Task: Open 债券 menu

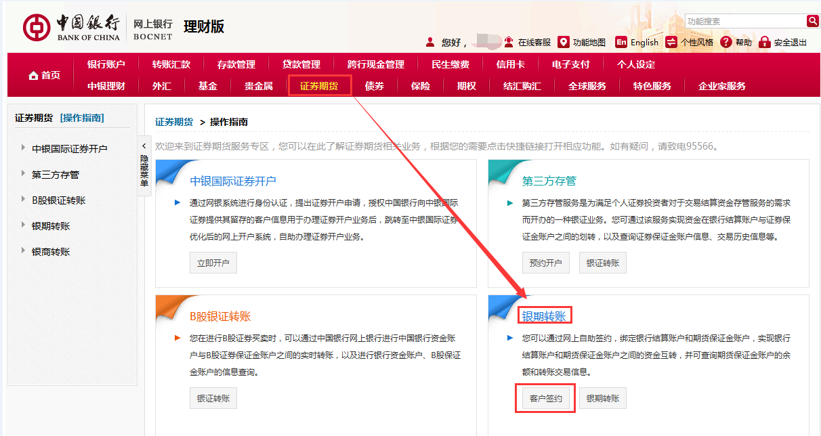Action: click(375, 86)
